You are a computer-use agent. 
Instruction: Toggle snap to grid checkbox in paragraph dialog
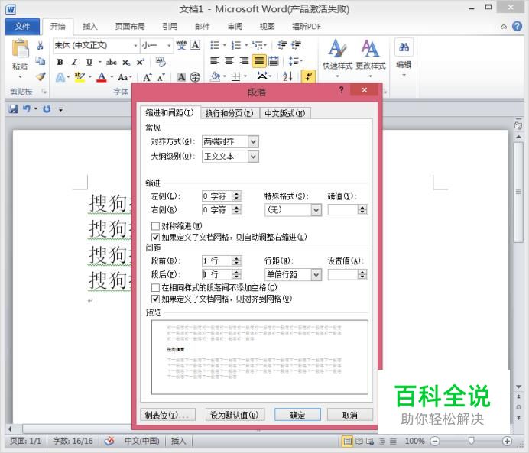click(155, 299)
